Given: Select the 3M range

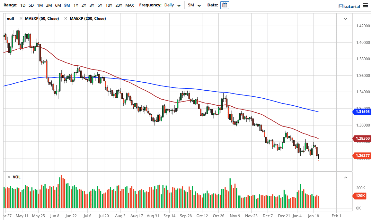Looking at the screenshot, I should 49,5.
